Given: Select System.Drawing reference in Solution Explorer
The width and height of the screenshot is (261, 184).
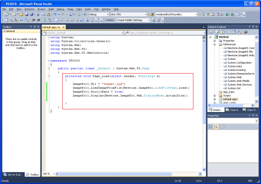Looking at the screenshot, I should tap(237, 70).
